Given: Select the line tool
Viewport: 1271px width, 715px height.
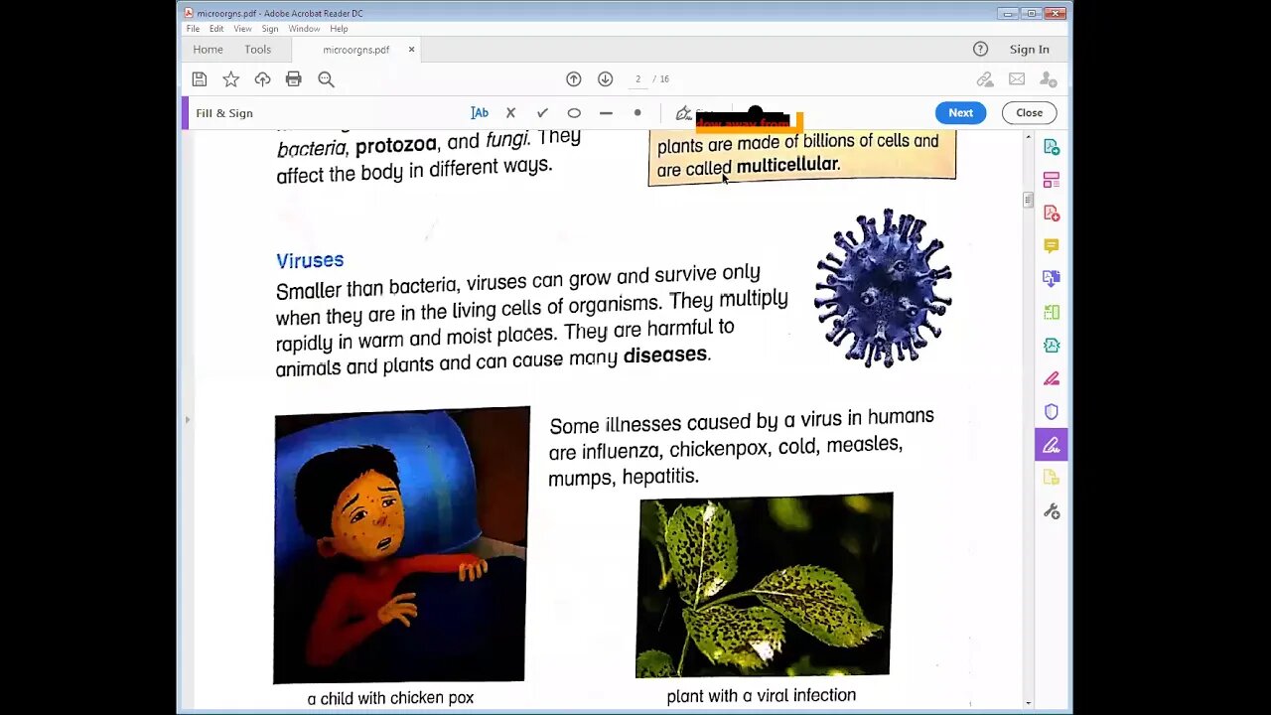Looking at the screenshot, I should pyautogui.click(x=606, y=113).
